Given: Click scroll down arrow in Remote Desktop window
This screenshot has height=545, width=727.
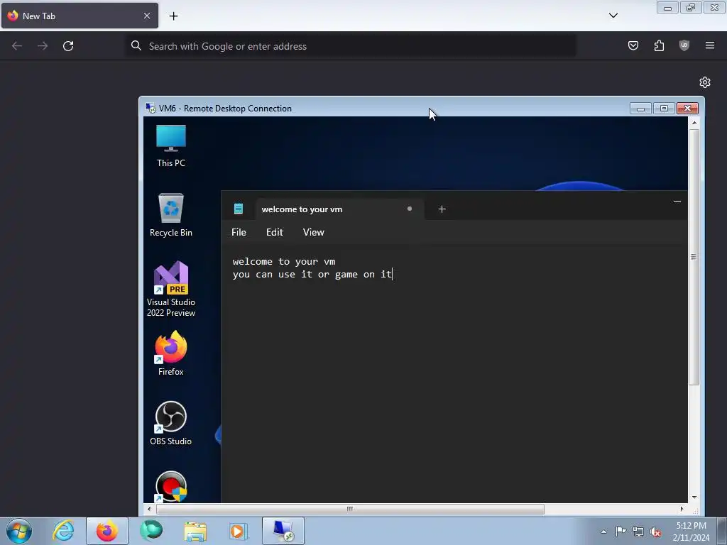Looking at the screenshot, I should (x=694, y=497).
